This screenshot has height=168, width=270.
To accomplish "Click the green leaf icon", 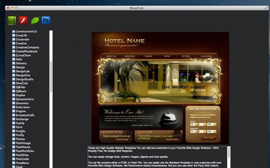I will (x=35, y=20).
